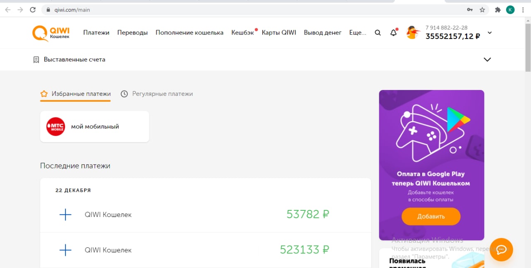The width and height of the screenshot is (531, 268).
Task: Open the 523133 ₽ payment amount
Action: coord(304,250)
